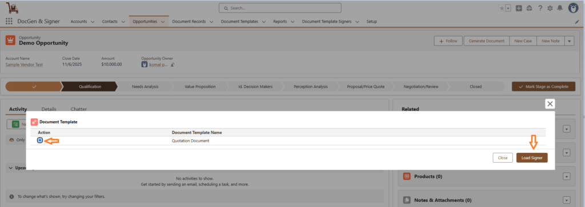Open the Contacts navigation tab
This screenshot has height=207, width=585.
click(110, 22)
